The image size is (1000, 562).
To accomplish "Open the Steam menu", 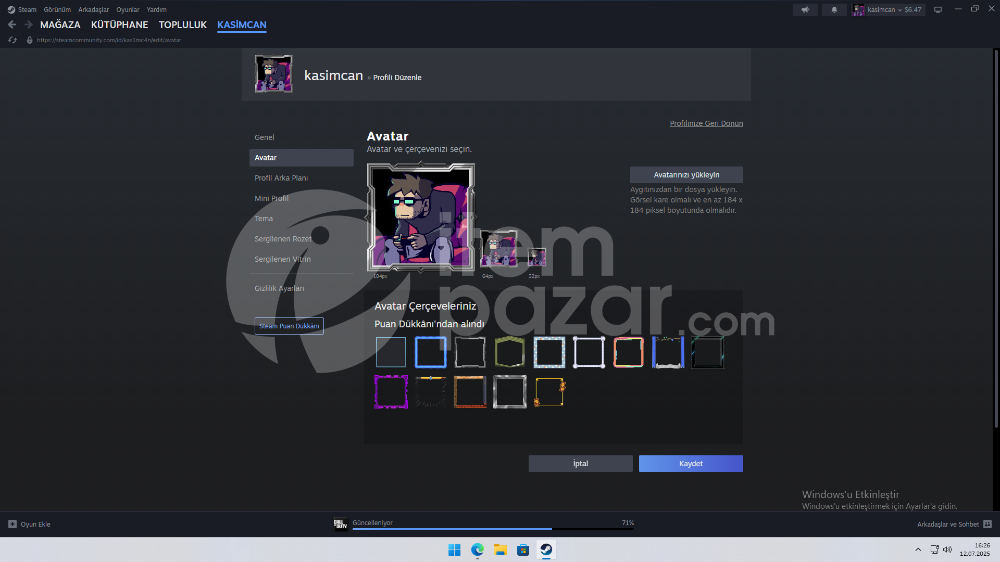I will (27, 10).
